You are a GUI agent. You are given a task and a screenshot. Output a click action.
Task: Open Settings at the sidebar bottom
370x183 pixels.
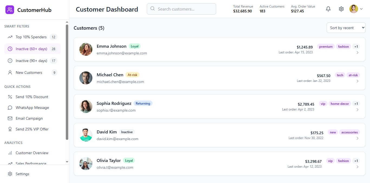pyautogui.click(x=22, y=174)
